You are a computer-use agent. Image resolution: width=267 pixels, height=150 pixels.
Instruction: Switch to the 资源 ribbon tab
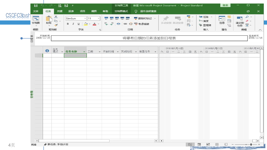(x=60, y=11)
